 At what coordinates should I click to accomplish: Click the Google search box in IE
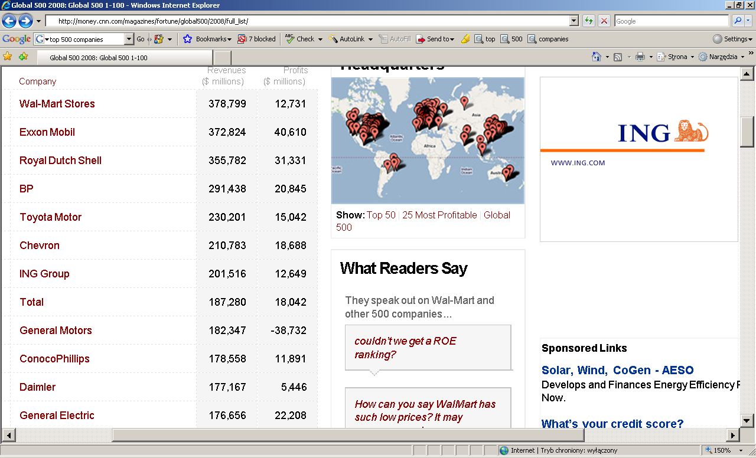click(x=672, y=21)
